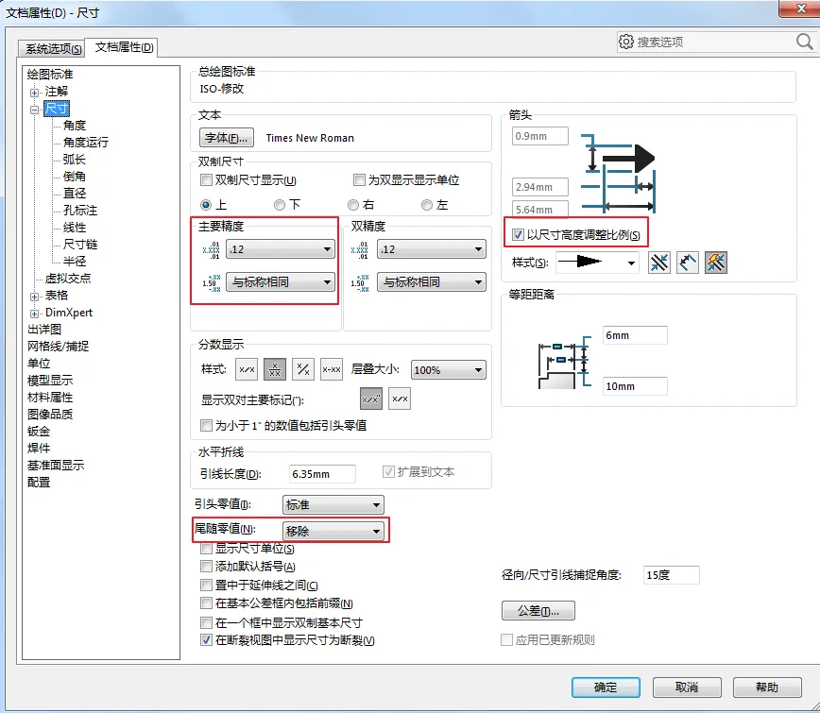The height and width of the screenshot is (713, 820).
Task: Open 主要精度 与标称相同 tolerance dropdown
Action: (x=281, y=282)
